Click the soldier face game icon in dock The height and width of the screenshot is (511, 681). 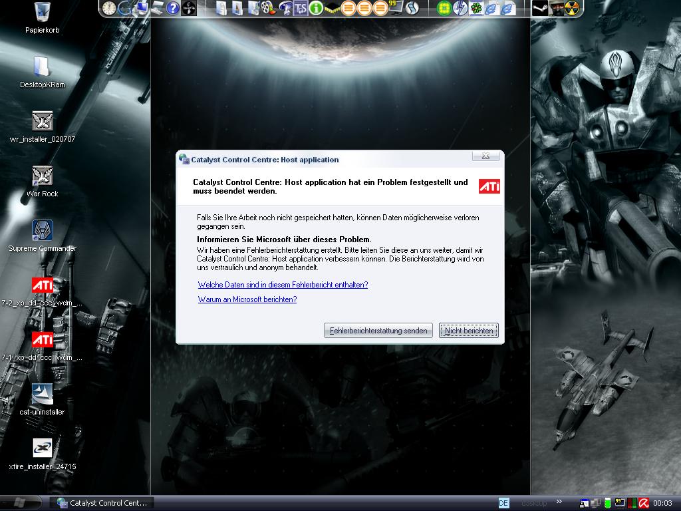(x=557, y=8)
